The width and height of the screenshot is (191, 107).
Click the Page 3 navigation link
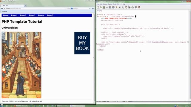click(x=32, y=15)
